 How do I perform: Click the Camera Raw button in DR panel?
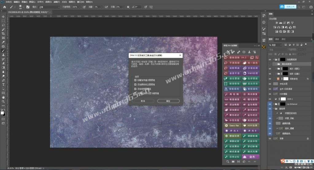[x=232, y=126]
